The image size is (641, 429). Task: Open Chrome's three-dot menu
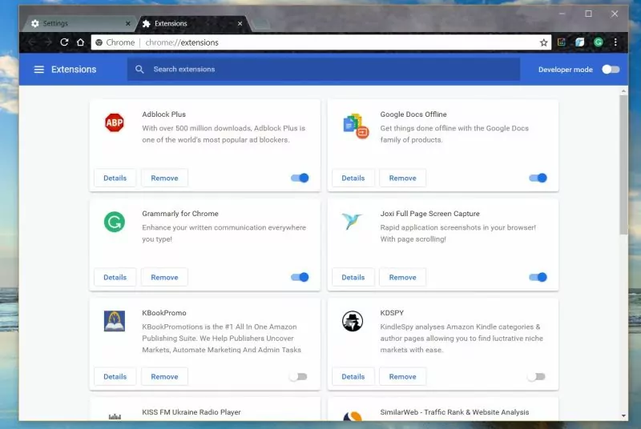tap(615, 42)
